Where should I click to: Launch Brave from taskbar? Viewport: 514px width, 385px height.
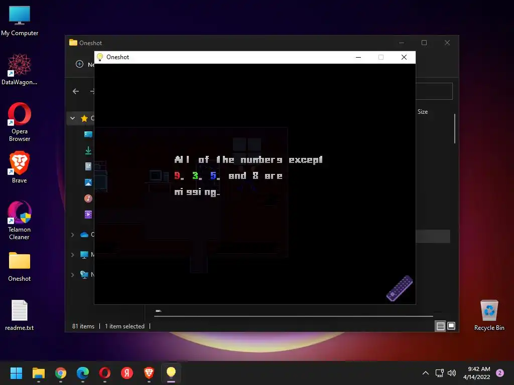pyautogui.click(x=149, y=373)
